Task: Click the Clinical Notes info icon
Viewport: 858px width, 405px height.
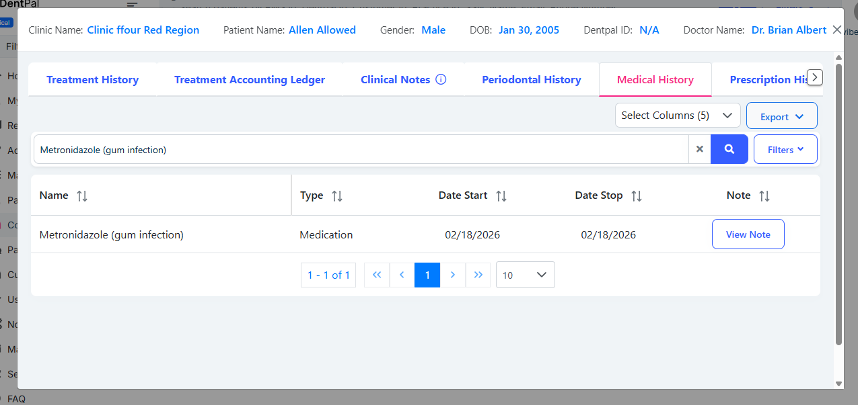Action: click(441, 79)
